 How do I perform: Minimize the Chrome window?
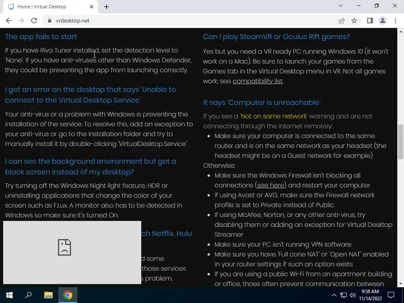(x=359, y=6)
